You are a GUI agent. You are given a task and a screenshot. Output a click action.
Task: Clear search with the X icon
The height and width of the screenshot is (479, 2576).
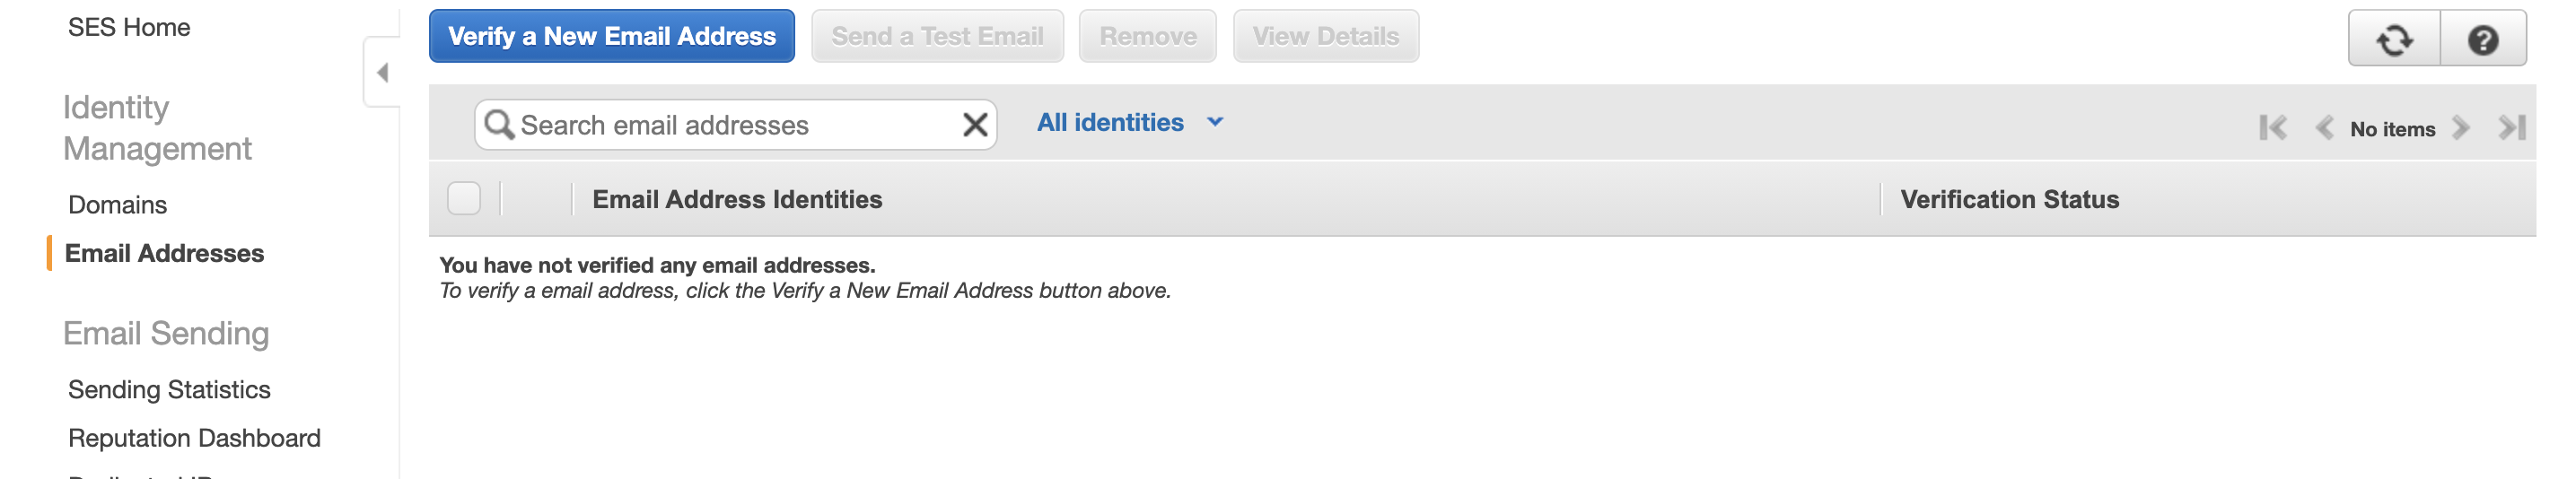[974, 125]
